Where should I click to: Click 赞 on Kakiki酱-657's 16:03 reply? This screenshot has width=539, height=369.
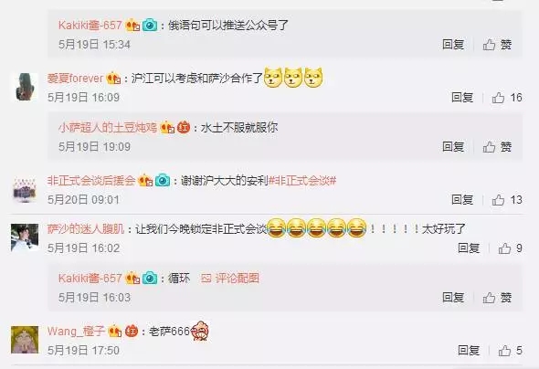pyautogui.click(x=497, y=298)
